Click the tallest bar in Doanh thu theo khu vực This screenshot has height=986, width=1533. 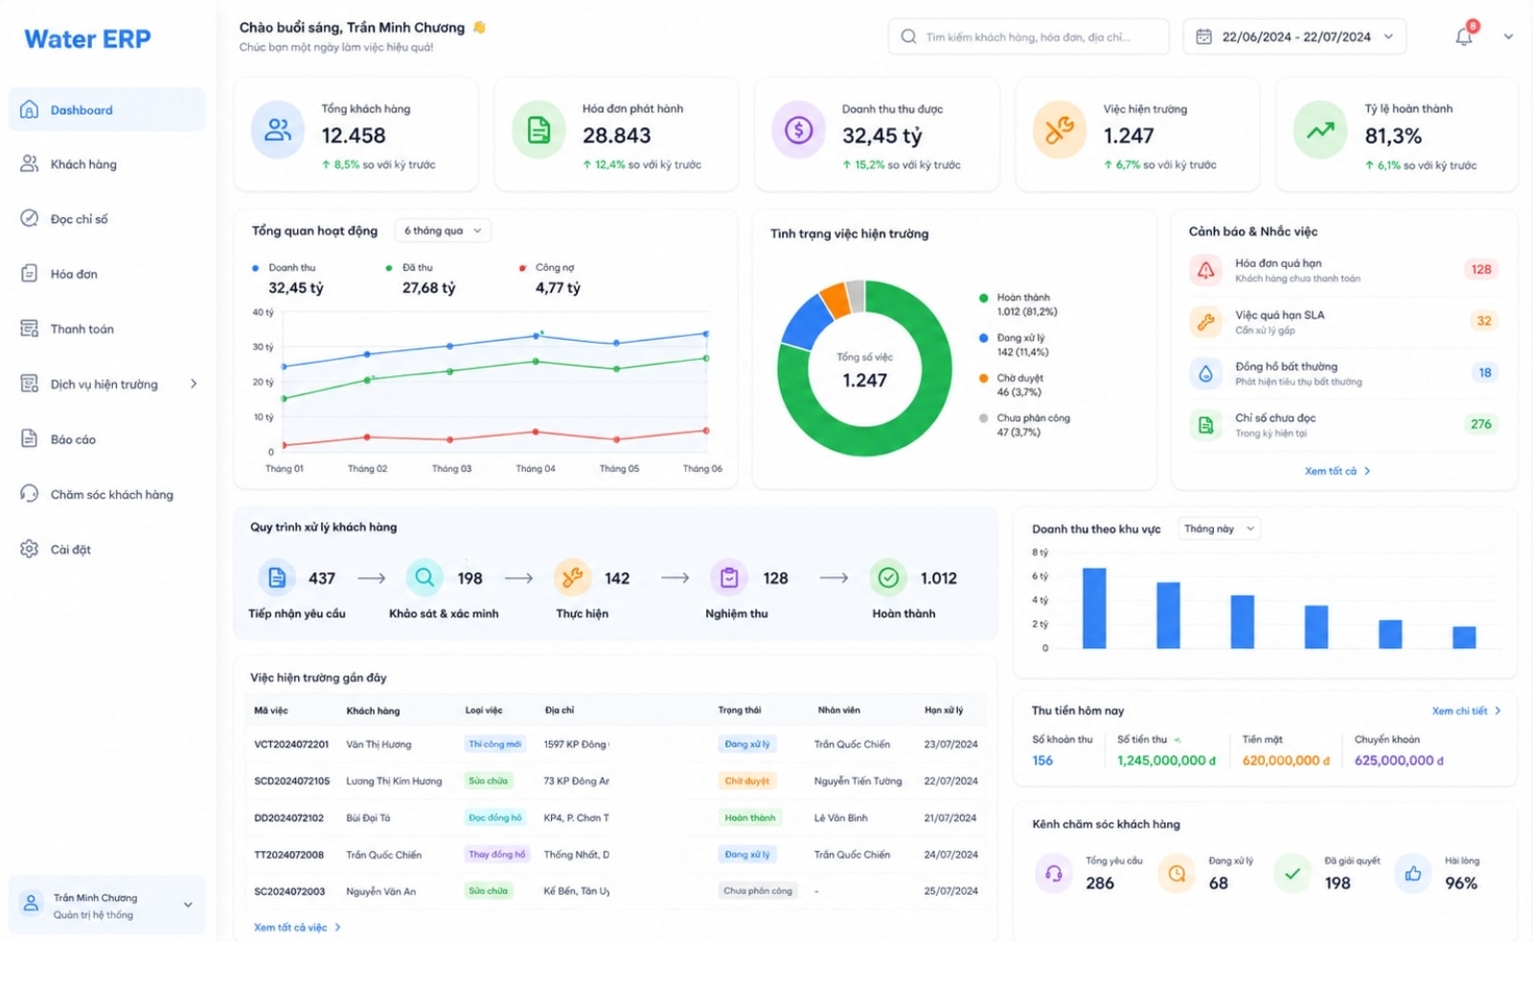coord(1094,609)
